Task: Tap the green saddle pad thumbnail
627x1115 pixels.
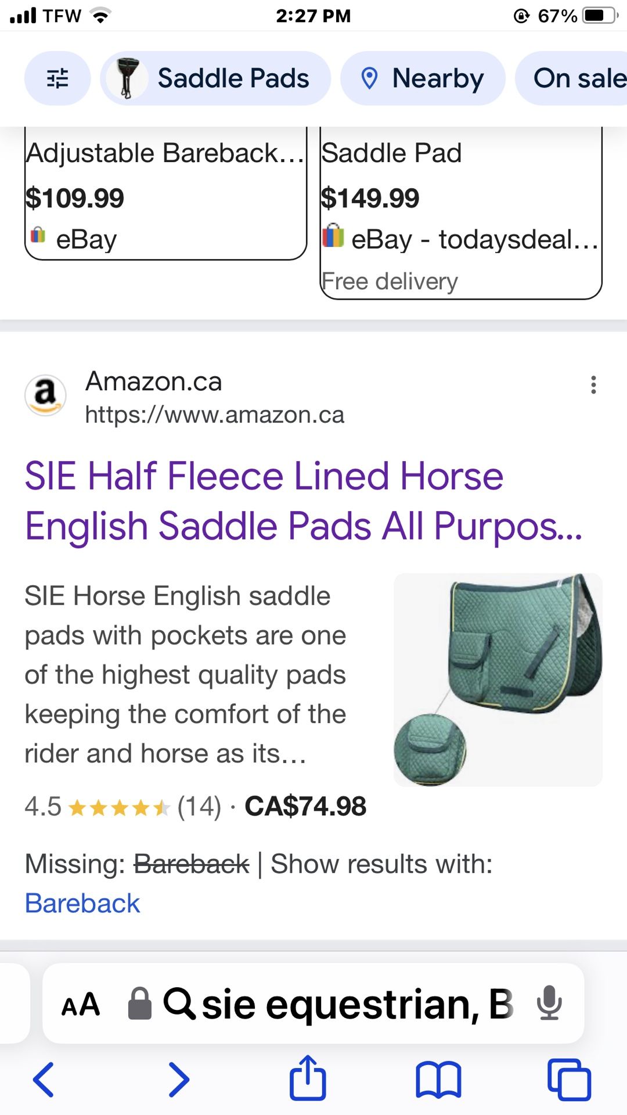Action: 498,679
